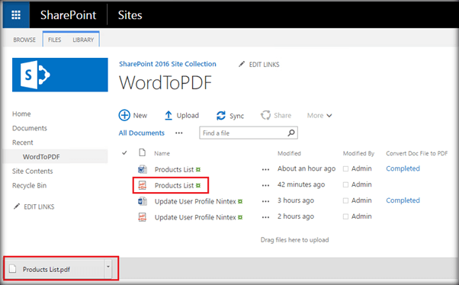This screenshot has height=285, width=459.
Task: Click the pencil icon beside top EDIT LINKS
Action: (242, 64)
